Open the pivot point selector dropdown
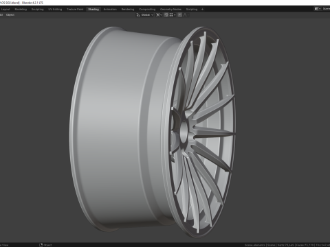 tap(159, 15)
